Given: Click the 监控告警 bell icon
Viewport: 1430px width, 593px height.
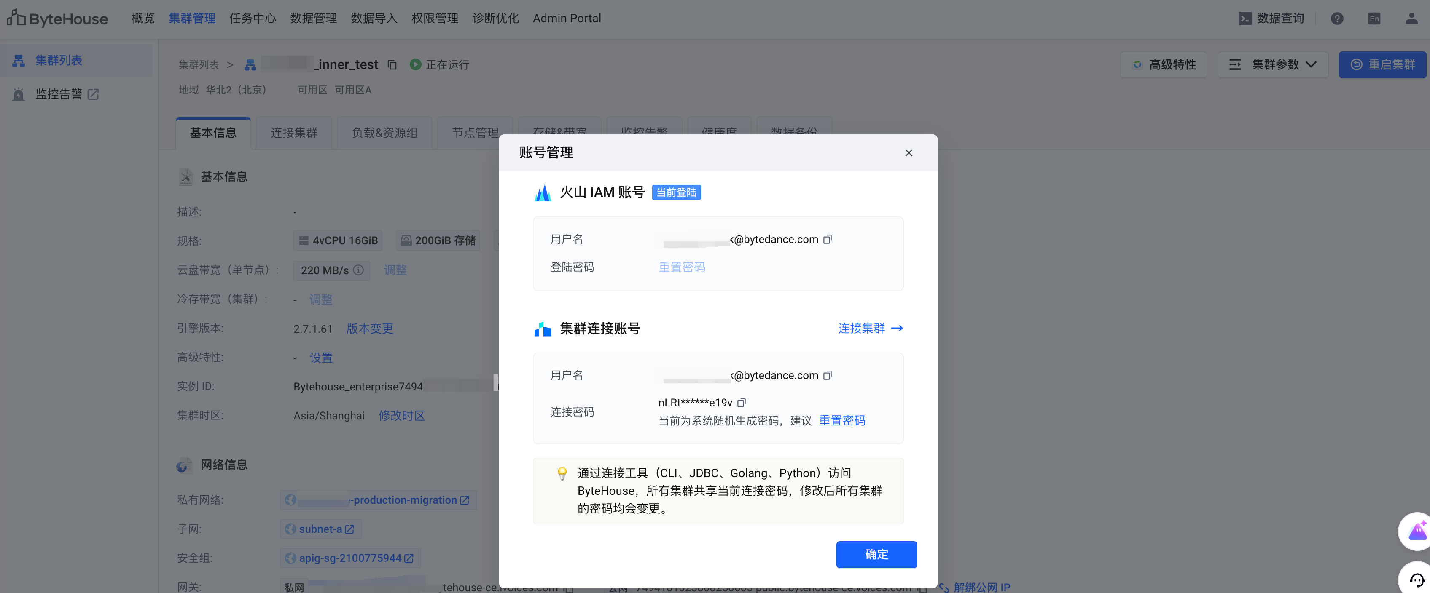Looking at the screenshot, I should pos(19,94).
